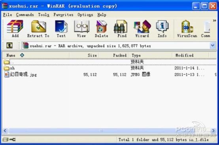219x145 pixels.
Task: Launch the Wizard tool
Action: click(x=142, y=29)
